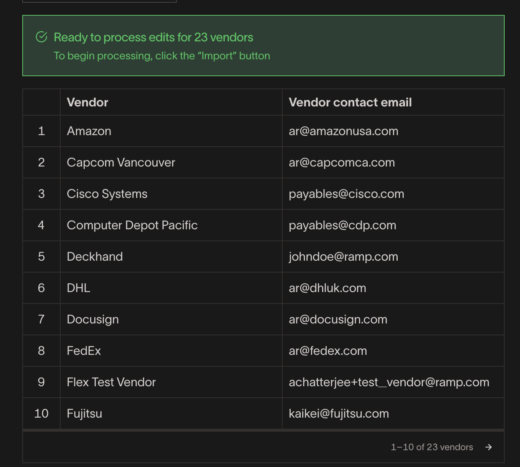Select the Flex Test Vendor email cell
Image resolution: width=520 pixels, height=467 pixels.
click(388, 382)
